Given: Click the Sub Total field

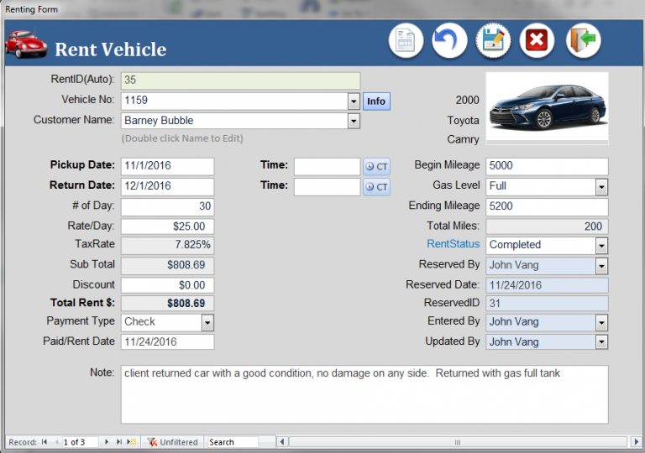Looking at the screenshot, I should (167, 265).
